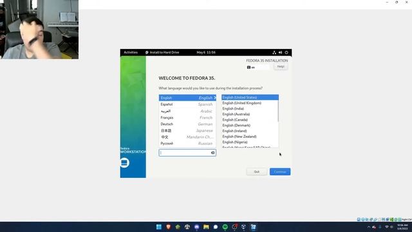Click the Quit button
The width and height of the screenshot is (412, 232).
[257, 172]
